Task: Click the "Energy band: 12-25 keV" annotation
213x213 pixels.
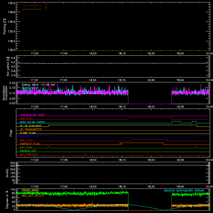Action: (39, 85)
